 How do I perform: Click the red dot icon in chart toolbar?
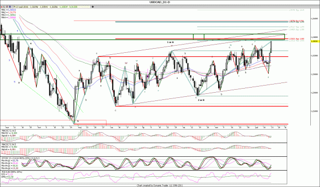[x=2, y=7]
